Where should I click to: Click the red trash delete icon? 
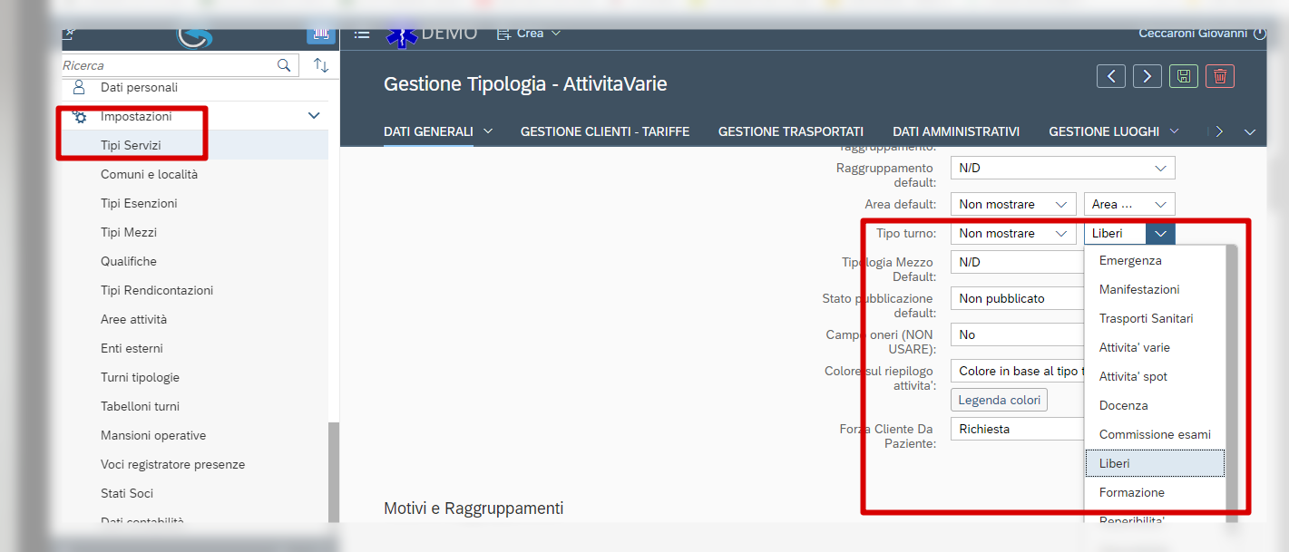(x=1220, y=76)
